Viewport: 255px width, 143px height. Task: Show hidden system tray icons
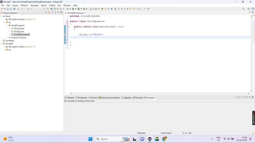point(212,139)
